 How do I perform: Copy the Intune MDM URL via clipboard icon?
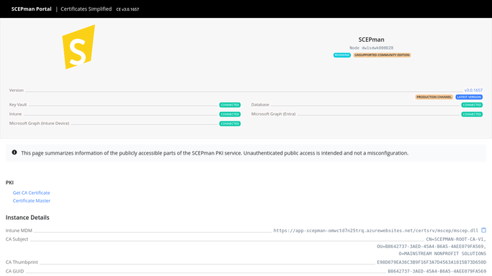tap(483, 230)
